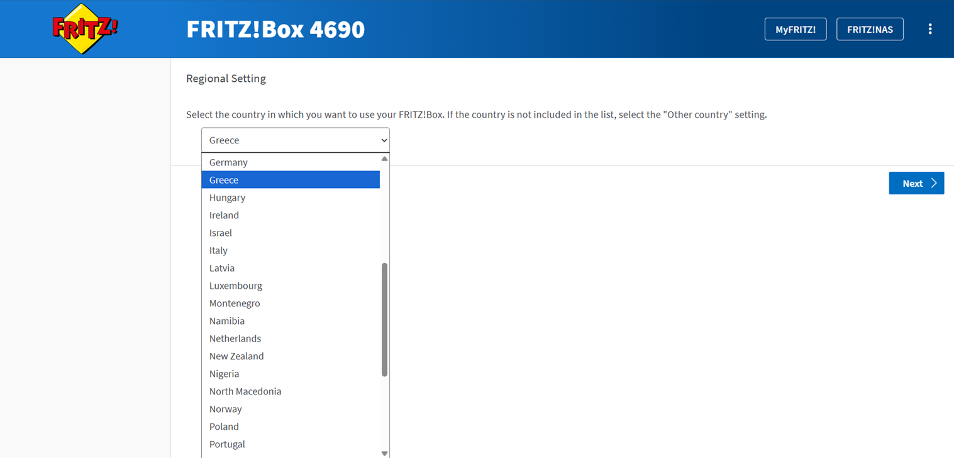Choose Greece in the country list
The height and width of the screenshot is (458, 954).
[291, 180]
